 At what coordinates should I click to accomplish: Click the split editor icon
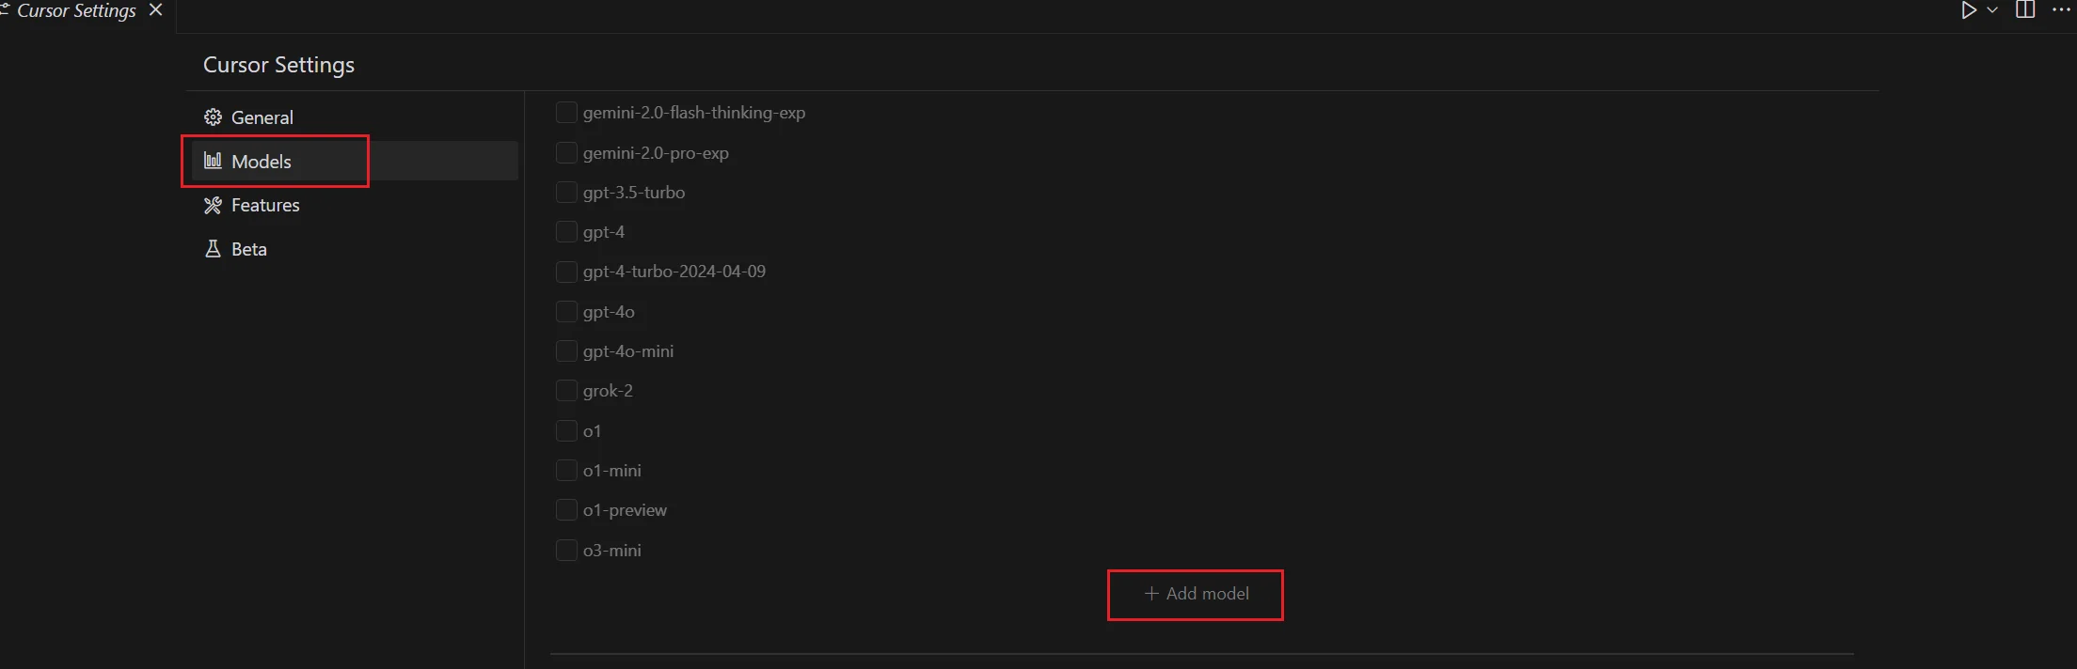click(x=2025, y=10)
